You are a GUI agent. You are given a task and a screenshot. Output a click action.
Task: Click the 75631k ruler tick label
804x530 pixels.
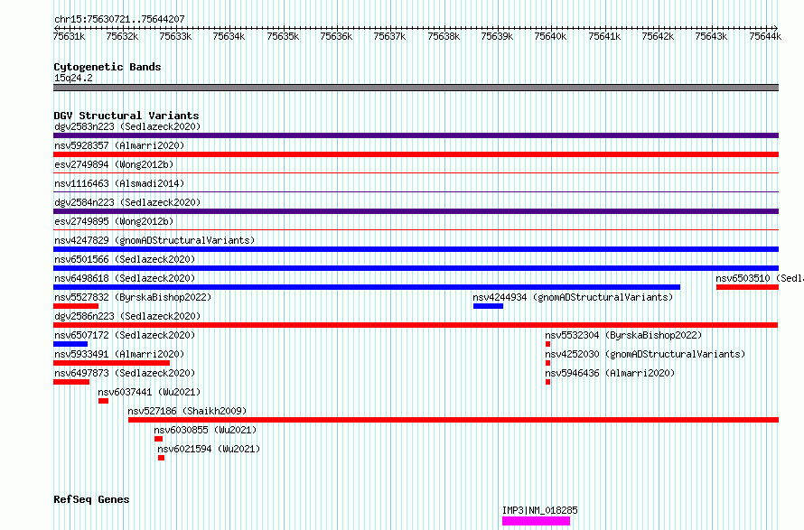pyautogui.click(x=69, y=36)
